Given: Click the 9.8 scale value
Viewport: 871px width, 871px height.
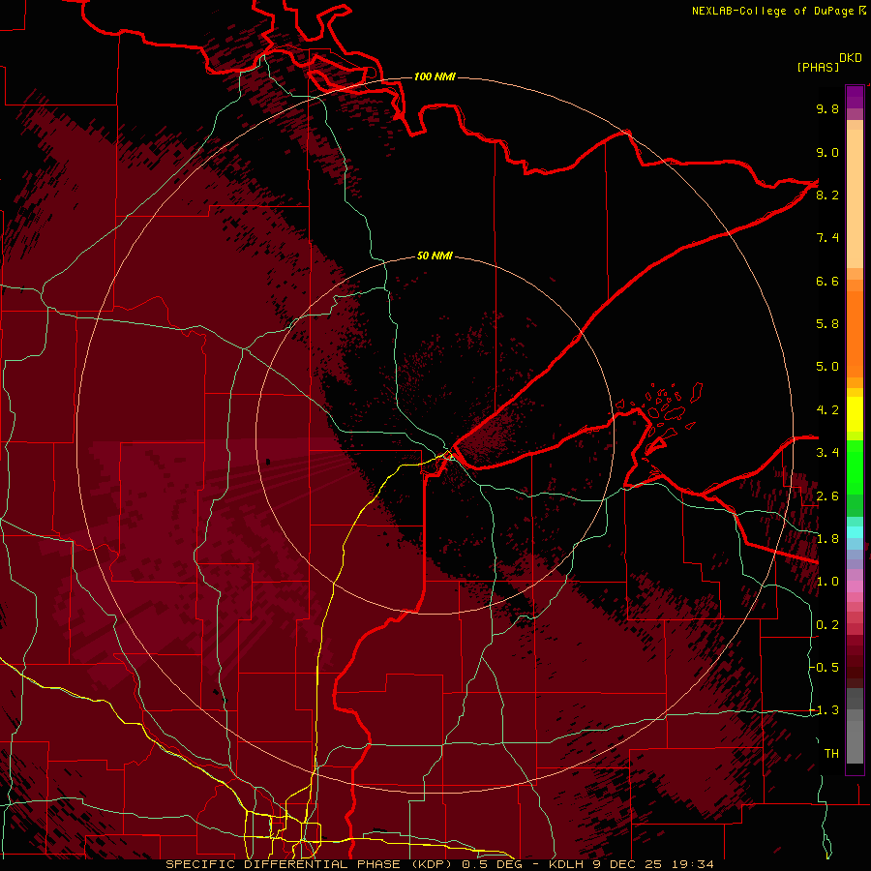Looking at the screenshot, I should click(827, 108).
